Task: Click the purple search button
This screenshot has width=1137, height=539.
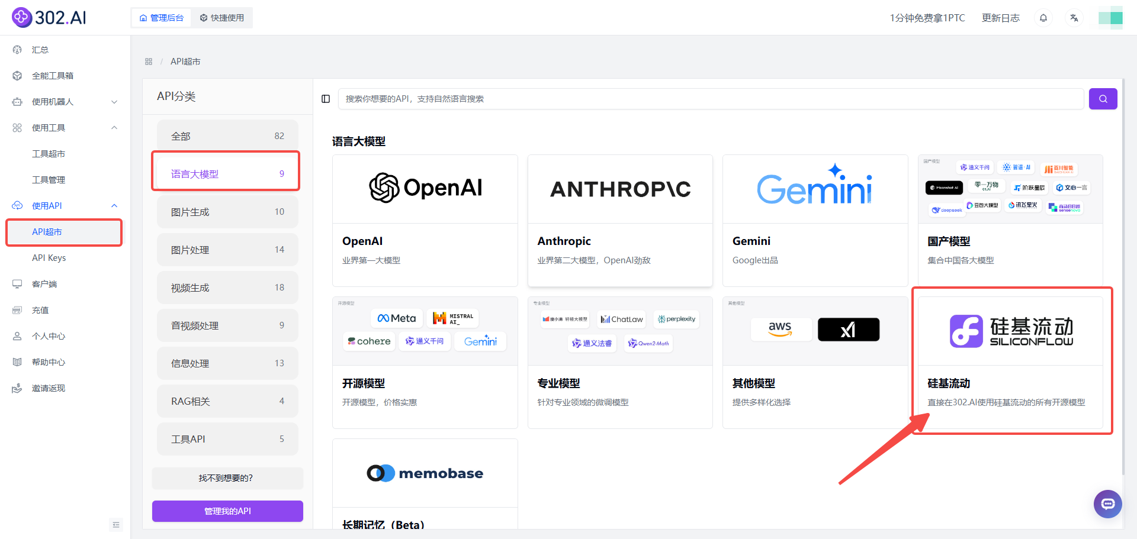Action: pos(1103,99)
